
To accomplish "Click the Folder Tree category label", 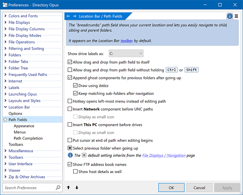I will (18, 68).
